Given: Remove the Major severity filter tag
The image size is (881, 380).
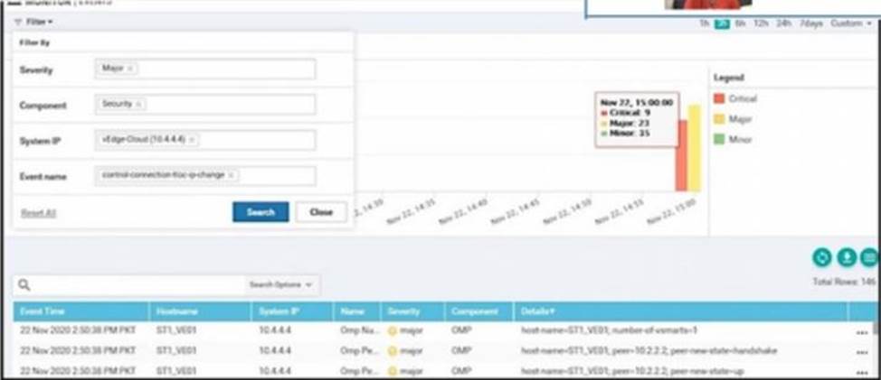Looking at the screenshot, I should [130, 70].
